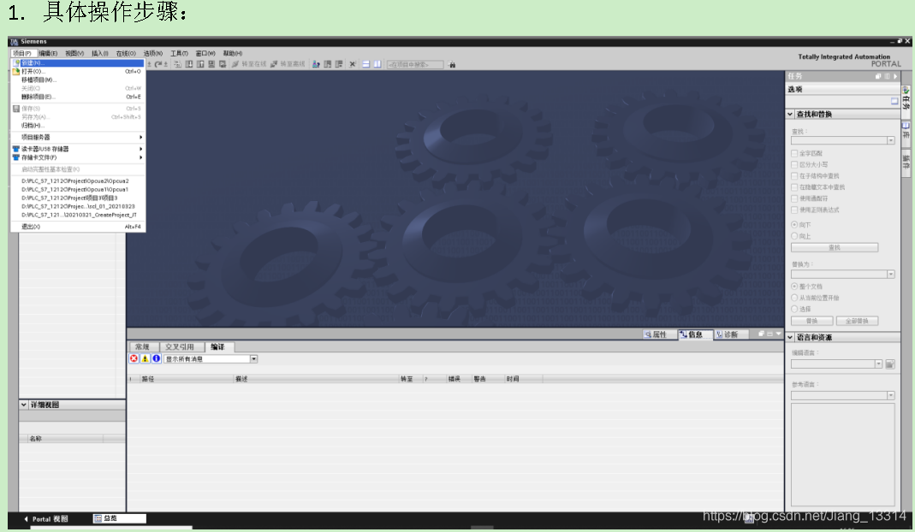
Task: Toggle the yellow warning filter icon
Action: tap(145, 358)
